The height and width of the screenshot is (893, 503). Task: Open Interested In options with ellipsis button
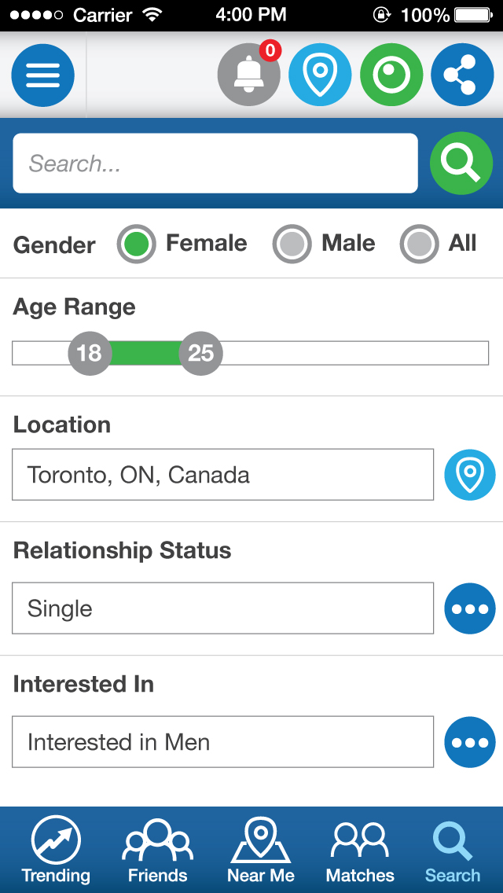470,742
